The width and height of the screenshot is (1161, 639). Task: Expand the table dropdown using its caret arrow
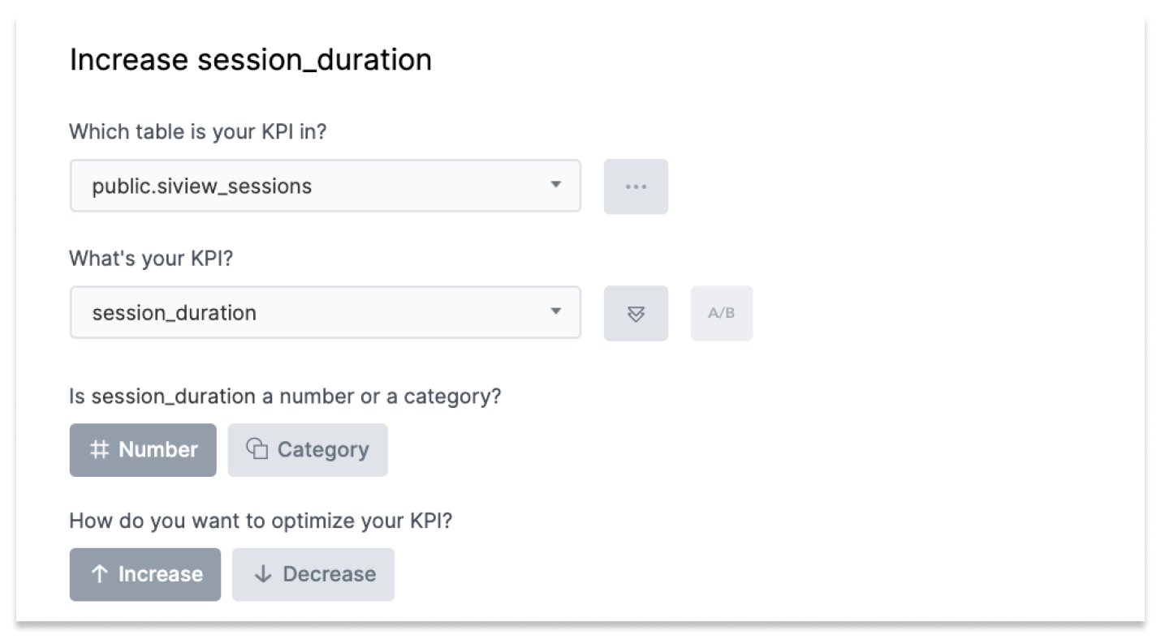pos(555,185)
